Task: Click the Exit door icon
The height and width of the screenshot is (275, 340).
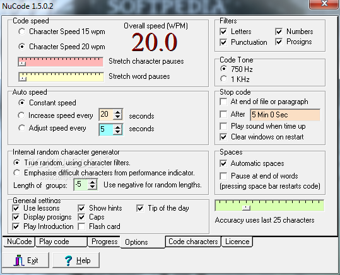Action: 19,260
